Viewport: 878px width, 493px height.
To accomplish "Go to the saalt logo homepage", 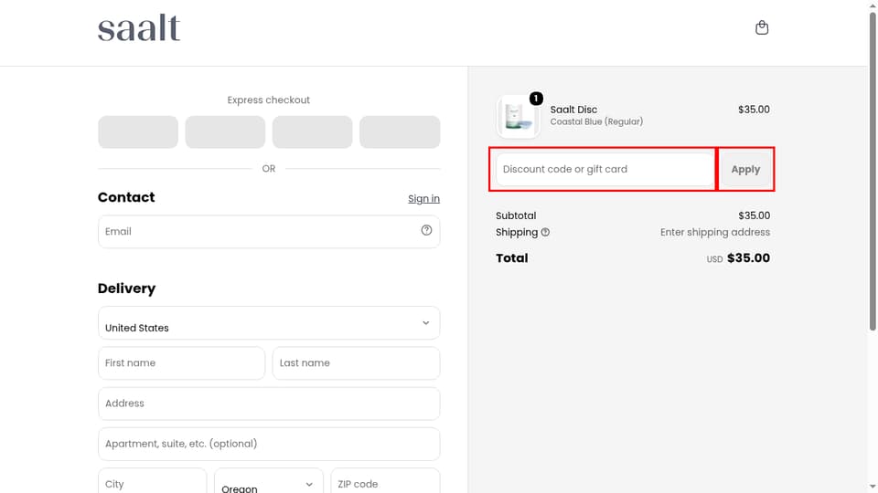I will 139,29.
